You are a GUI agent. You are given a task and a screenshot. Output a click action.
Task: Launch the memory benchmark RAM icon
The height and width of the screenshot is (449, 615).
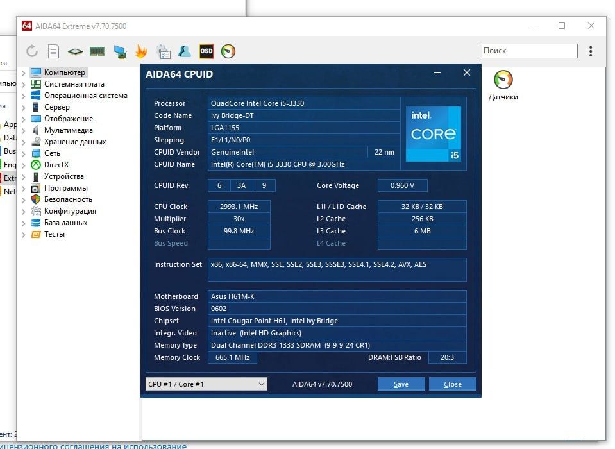coord(97,51)
